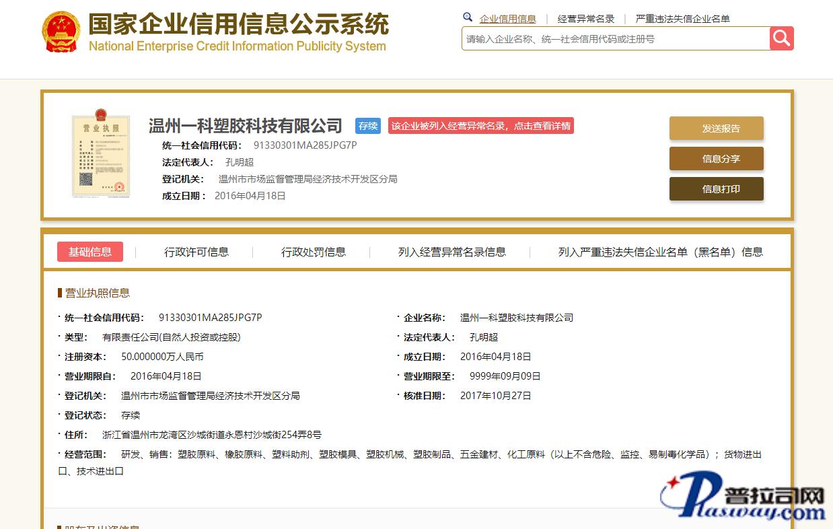Click the national emblem logo
This screenshot has height=529, width=833.
click(61, 32)
